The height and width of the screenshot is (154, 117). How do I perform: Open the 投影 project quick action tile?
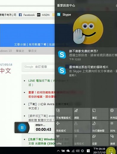(x=100, y=140)
